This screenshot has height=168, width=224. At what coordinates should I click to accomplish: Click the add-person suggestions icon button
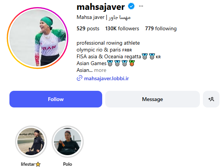211,99
